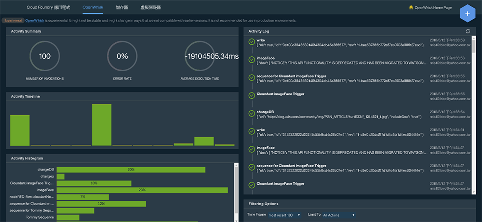Open the 虛擬伺服器 tab
482x222 pixels.
(x=150, y=8)
